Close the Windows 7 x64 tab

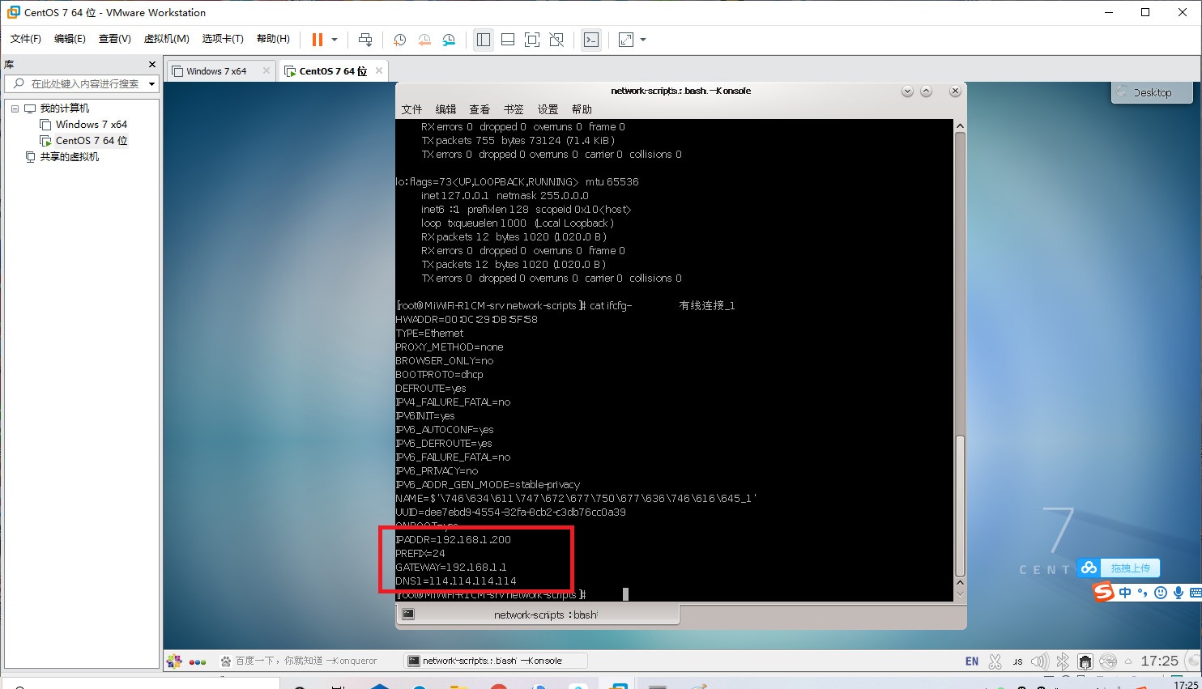[x=266, y=70]
